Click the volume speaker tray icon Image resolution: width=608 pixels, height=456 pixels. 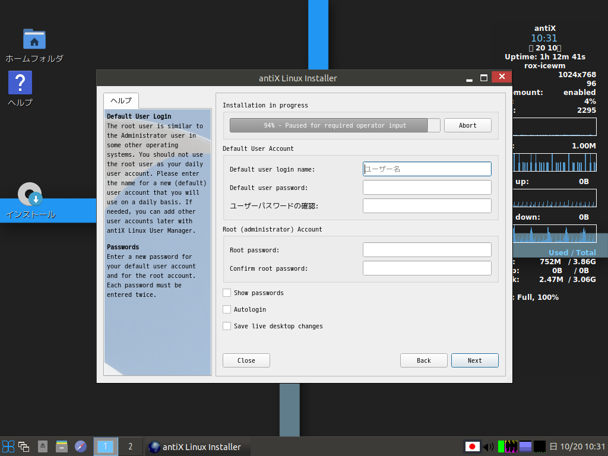[489, 446]
